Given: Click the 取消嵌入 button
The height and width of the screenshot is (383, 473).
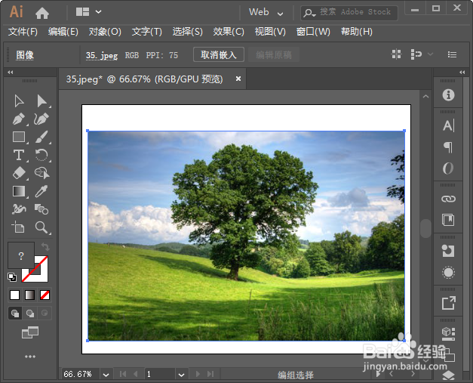Looking at the screenshot, I should 219,54.
